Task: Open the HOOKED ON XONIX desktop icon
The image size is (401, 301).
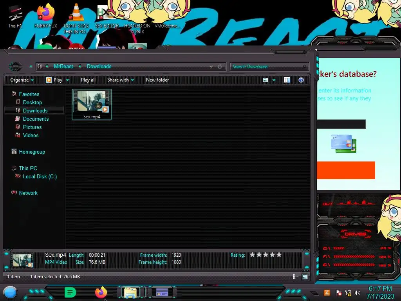Action: (x=137, y=29)
